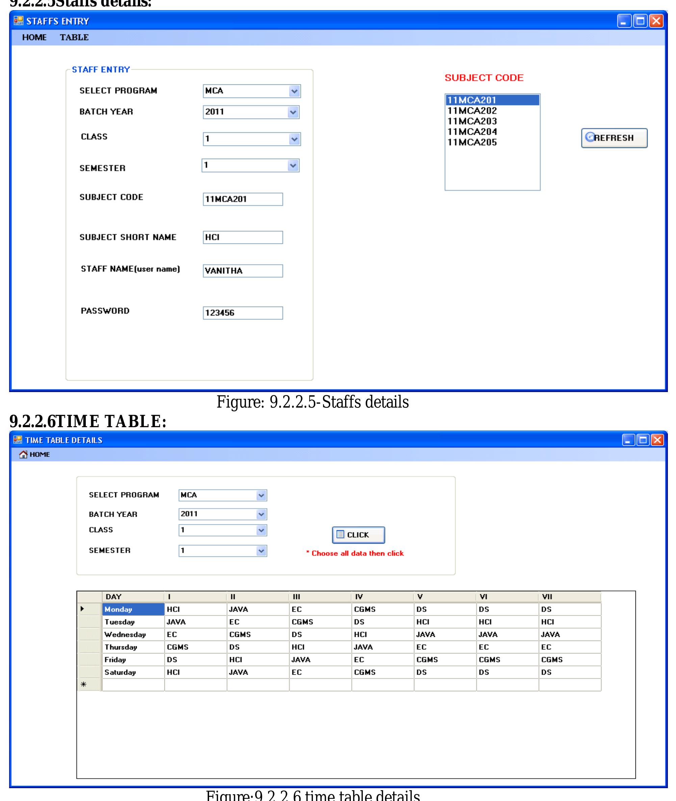This screenshot has height=801, width=676.
Task: Close the Time Table Details window
Action: 657,440
